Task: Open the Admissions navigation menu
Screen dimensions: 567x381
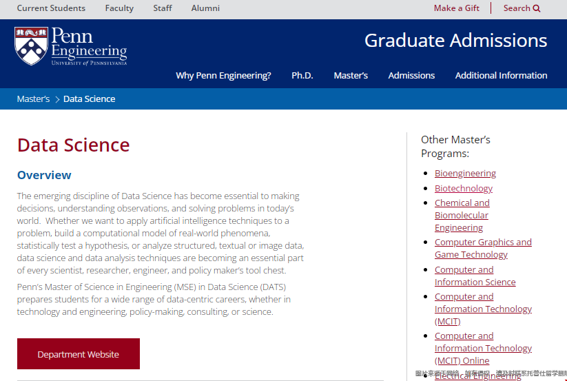Action: tap(411, 75)
